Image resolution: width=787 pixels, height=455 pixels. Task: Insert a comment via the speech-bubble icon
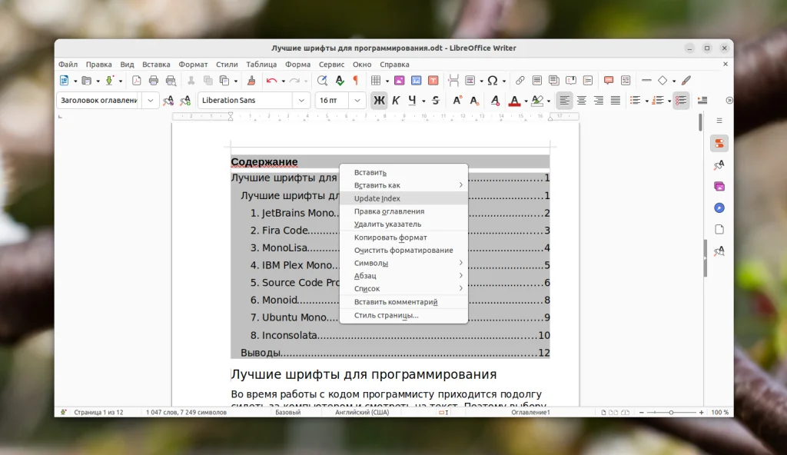(608, 80)
